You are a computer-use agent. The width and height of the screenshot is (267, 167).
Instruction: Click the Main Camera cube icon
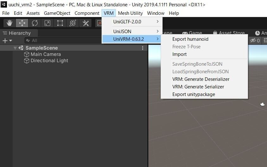tap(27, 54)
